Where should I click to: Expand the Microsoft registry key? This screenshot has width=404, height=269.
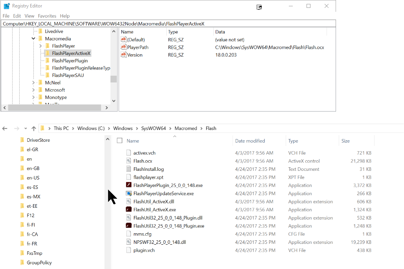[33, 90]
